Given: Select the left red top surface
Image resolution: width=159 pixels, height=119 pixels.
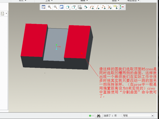Looking at the screenshot, I should coord(34,40).
